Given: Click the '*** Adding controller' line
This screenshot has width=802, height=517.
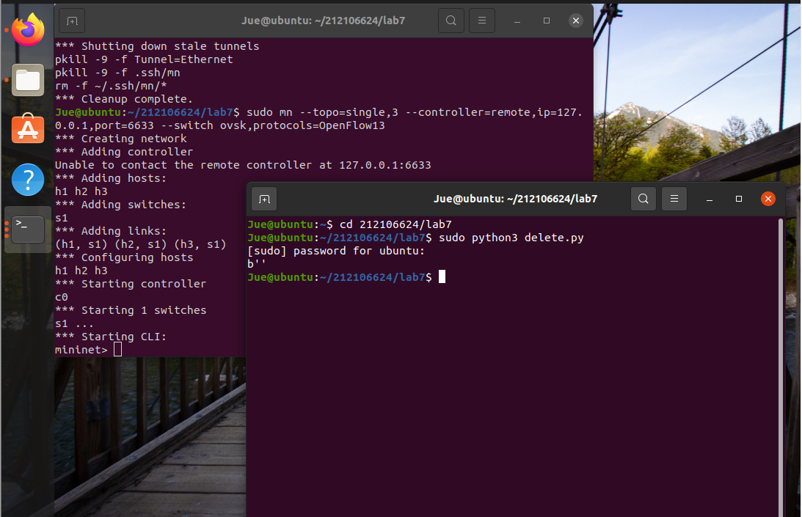Looking at the screenshot, I should tap(124, 152).
